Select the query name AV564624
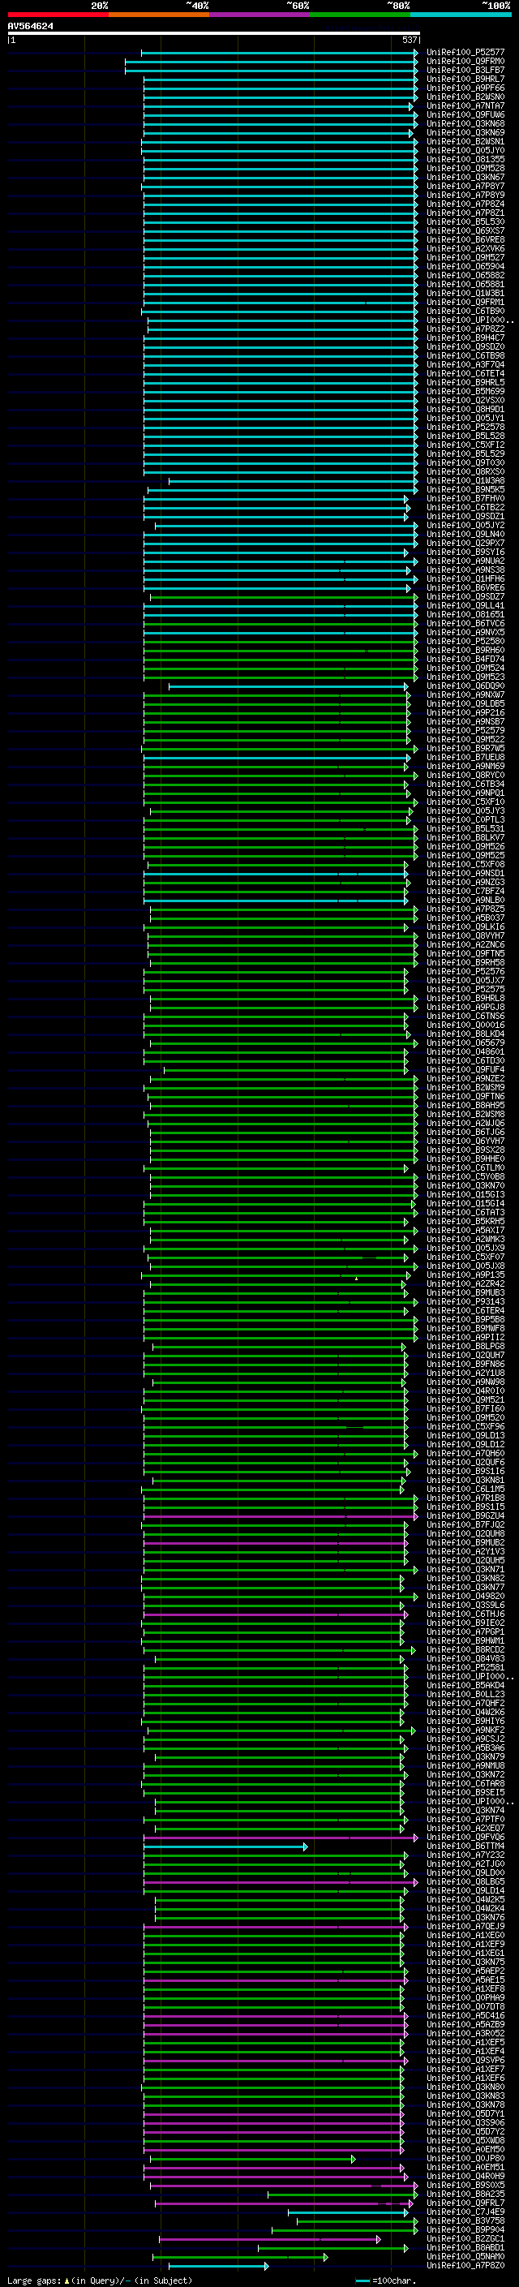Screen dimensions: 519x2287 (x=30, y=27)
